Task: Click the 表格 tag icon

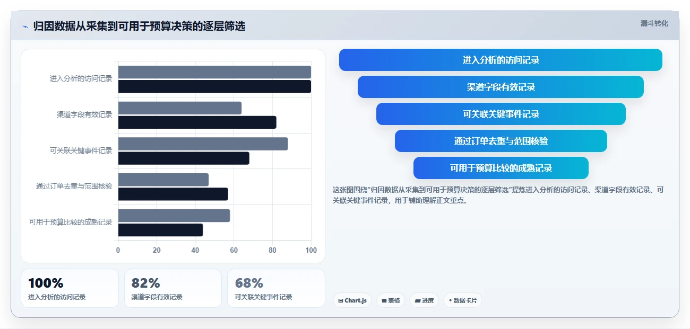Action: [384, 301]
